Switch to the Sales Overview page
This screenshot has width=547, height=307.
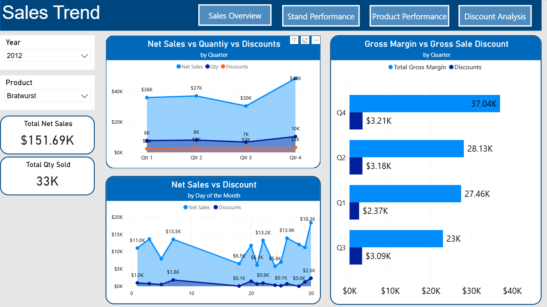tap(235, 16)
